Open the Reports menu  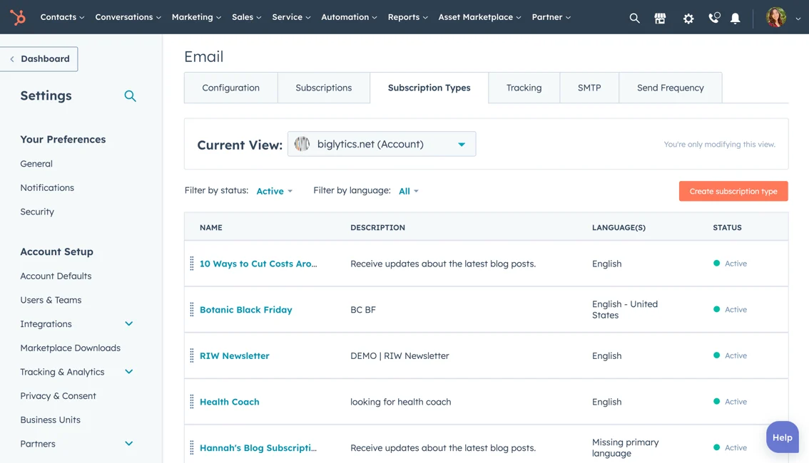tap(407, 17)
